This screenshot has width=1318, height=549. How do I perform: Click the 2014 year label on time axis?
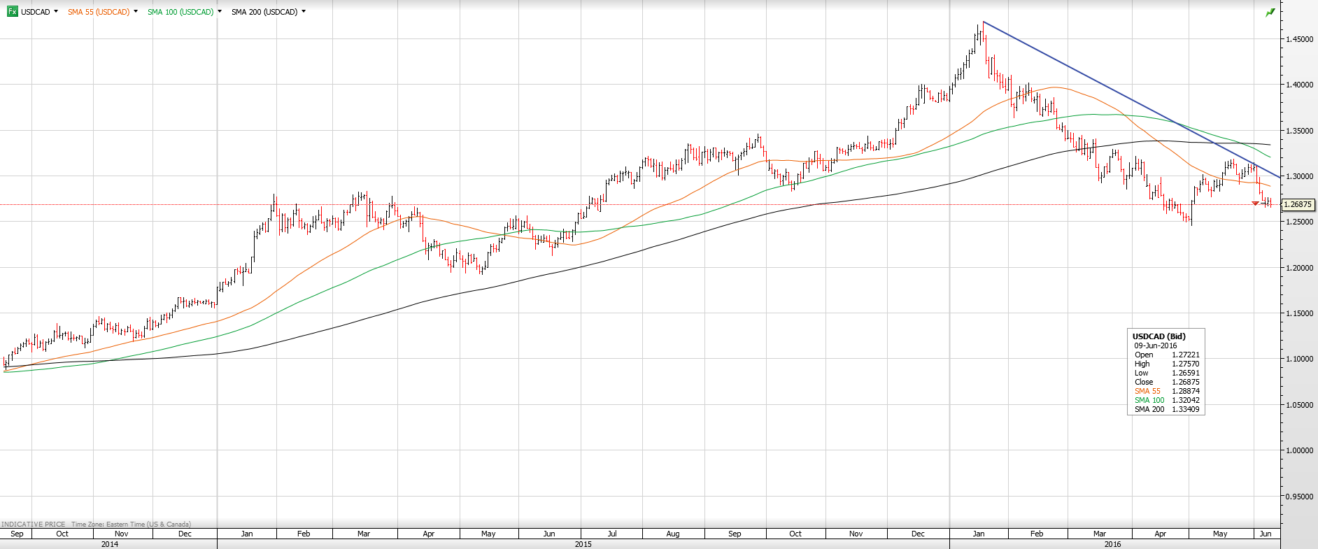pos(110,544)
